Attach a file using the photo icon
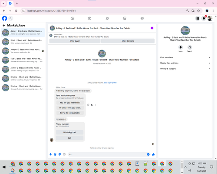Viewport: 217px width, 174px height. (x=55, y=154)
